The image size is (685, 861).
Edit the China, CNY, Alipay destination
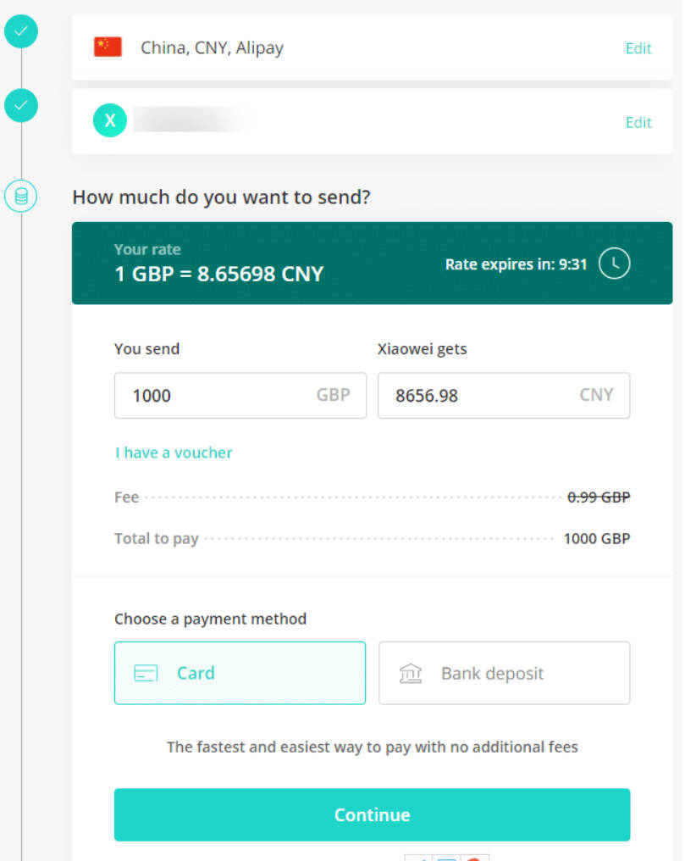(x=638, y=48)
